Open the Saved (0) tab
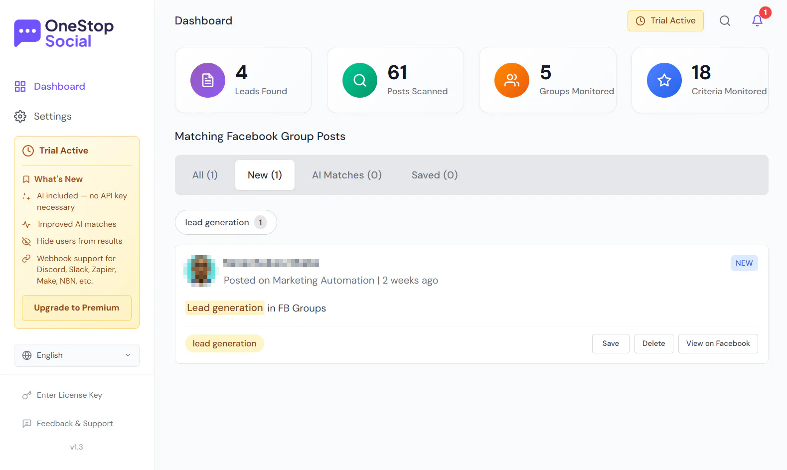The width and height of the screenshot is (787, 470). click(435, 175)
